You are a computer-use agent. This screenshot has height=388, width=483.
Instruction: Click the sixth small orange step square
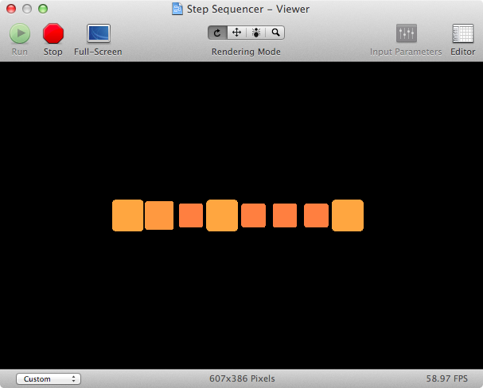tap(285, 215)
